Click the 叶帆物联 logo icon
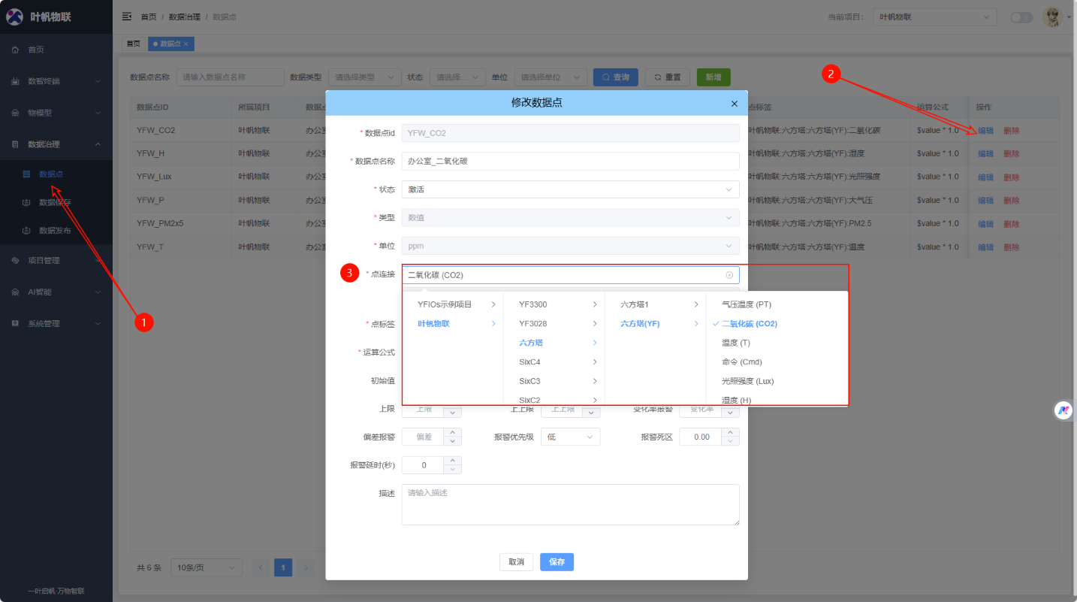Viewport: 1077px width, 602px height. tap(15, 17)
